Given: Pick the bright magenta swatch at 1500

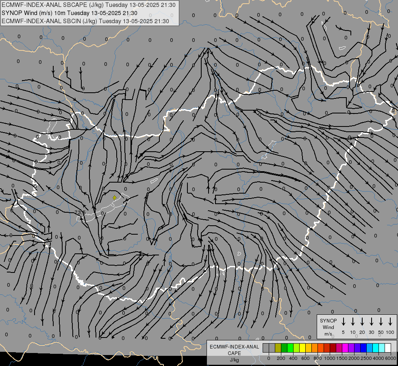Looking at the screenshot, I should [x=346, y=348].
